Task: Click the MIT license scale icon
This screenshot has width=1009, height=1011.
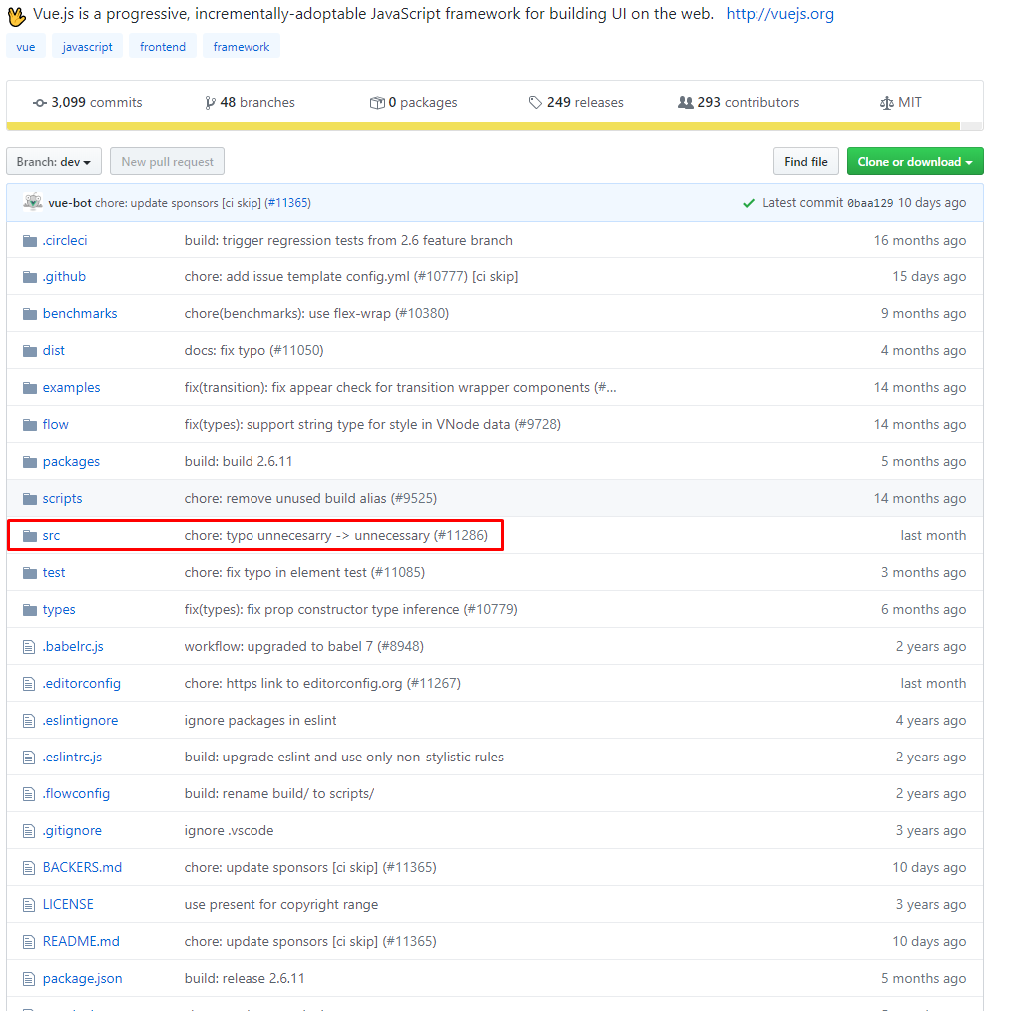Action: coord(887,103)
